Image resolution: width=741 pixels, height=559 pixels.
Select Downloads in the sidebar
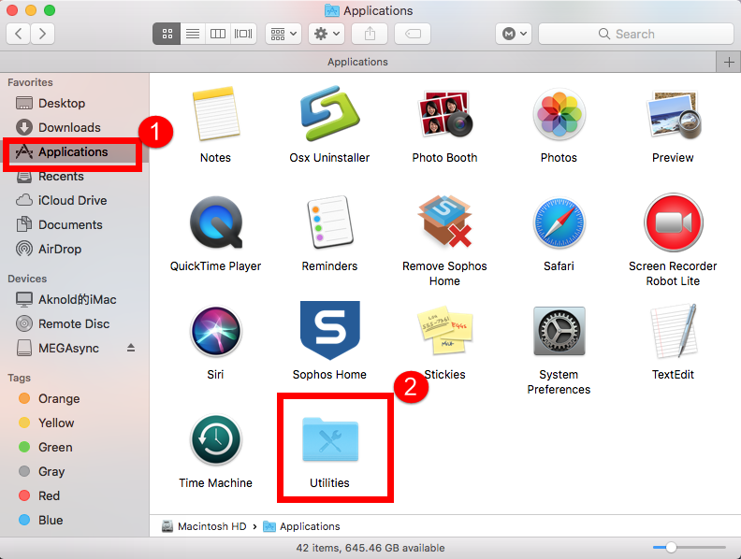68,127
